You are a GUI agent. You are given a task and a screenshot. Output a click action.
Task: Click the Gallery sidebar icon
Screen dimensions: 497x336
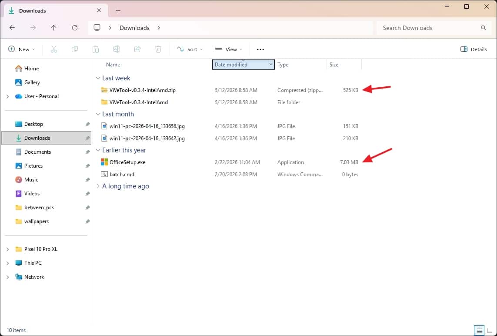tap(18, 82)
